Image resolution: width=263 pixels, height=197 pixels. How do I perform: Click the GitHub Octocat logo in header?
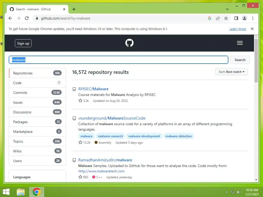point(129,43)
